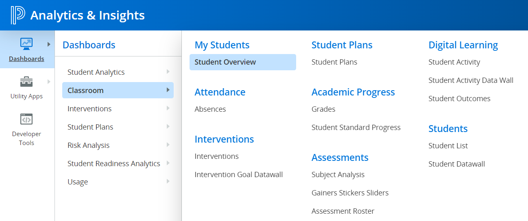
Task: Open the Utility Apps briefcase icon
Action: (x=26, y=81)
